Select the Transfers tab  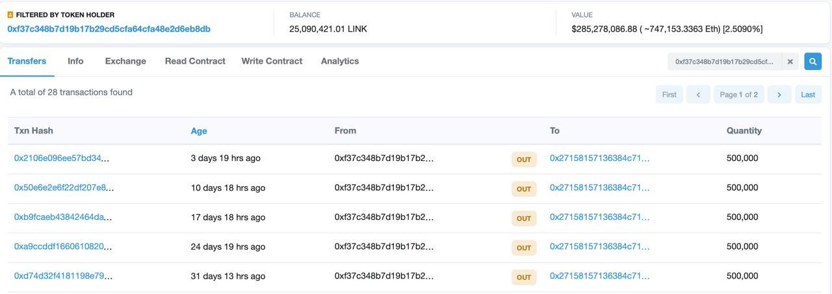coord(27,61)
